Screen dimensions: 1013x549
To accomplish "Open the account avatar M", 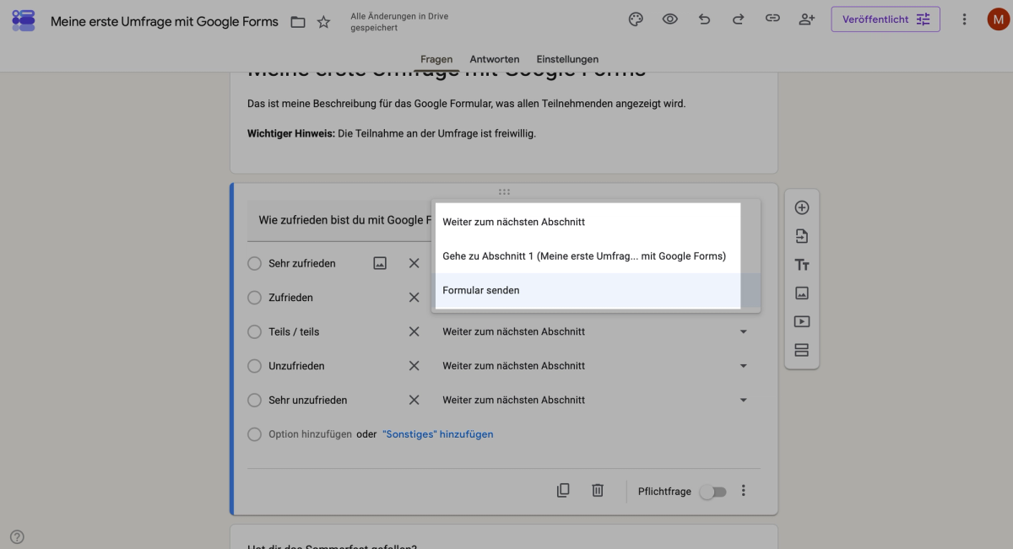I will 998,19.
